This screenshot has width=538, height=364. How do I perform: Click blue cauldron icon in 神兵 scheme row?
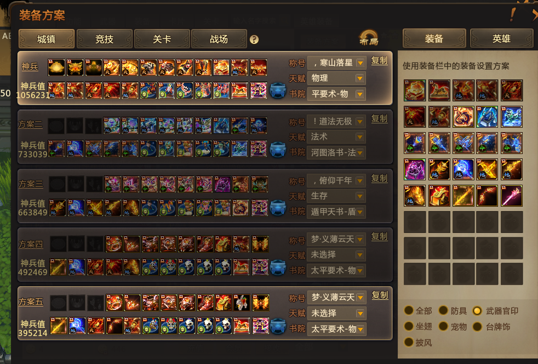pos(278,90)
